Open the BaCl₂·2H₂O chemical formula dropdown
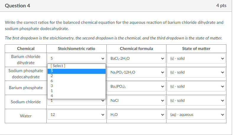 (137, 58)
